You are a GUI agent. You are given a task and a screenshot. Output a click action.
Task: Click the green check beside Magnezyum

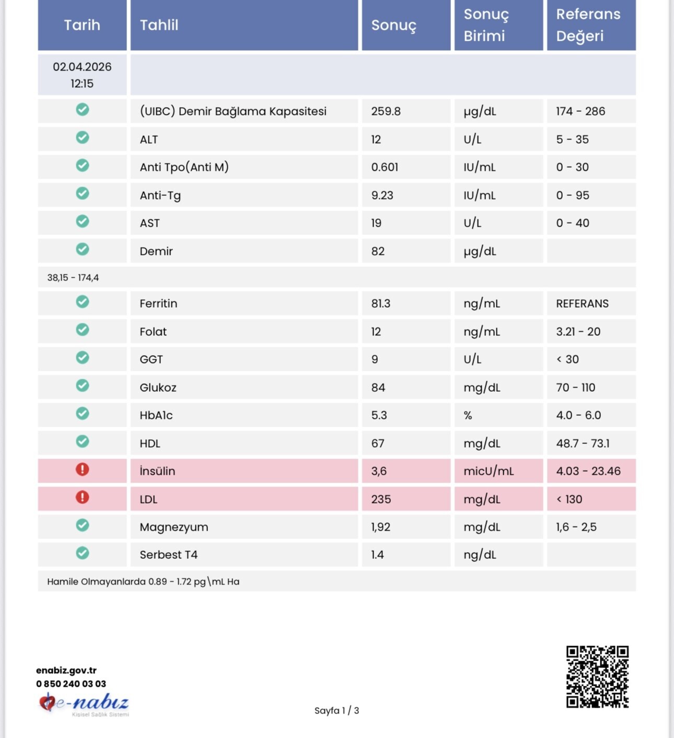point(83,525)
